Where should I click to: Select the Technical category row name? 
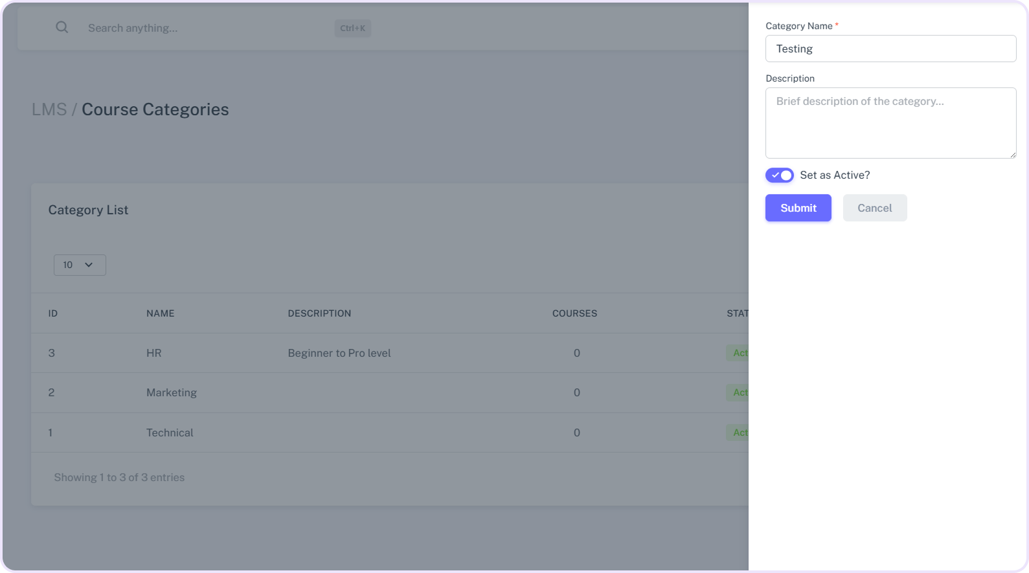click(170, 433)
